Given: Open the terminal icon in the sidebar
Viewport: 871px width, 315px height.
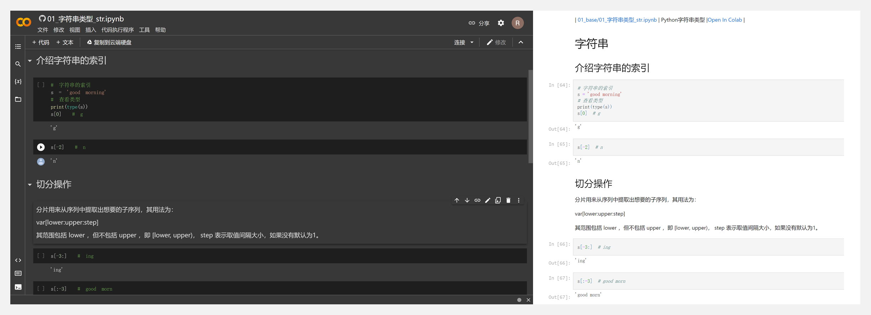Looking at the screenshot, I should 18,287.
